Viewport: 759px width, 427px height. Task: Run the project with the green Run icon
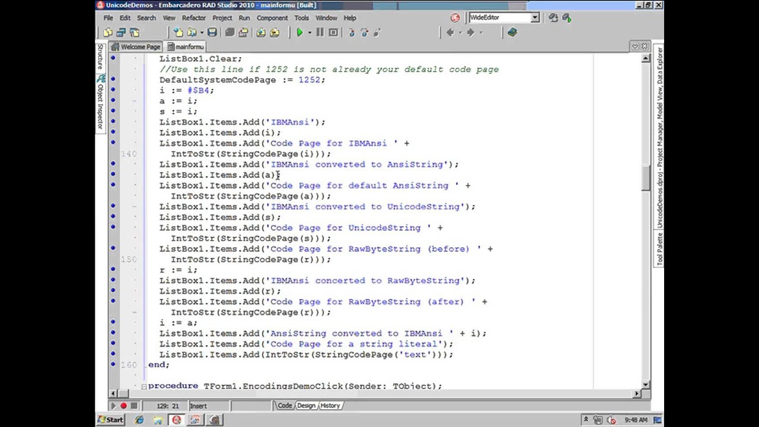coord(299,33)
